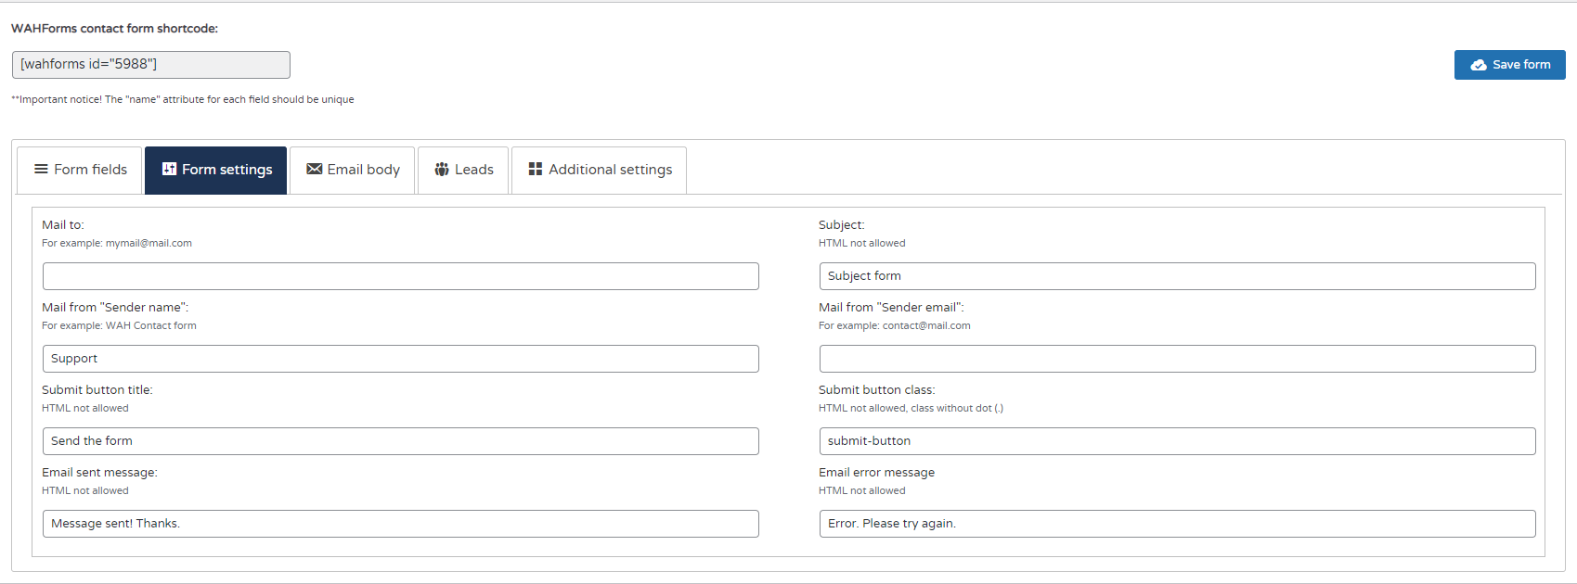Click the 'Subject:' label

842,225
